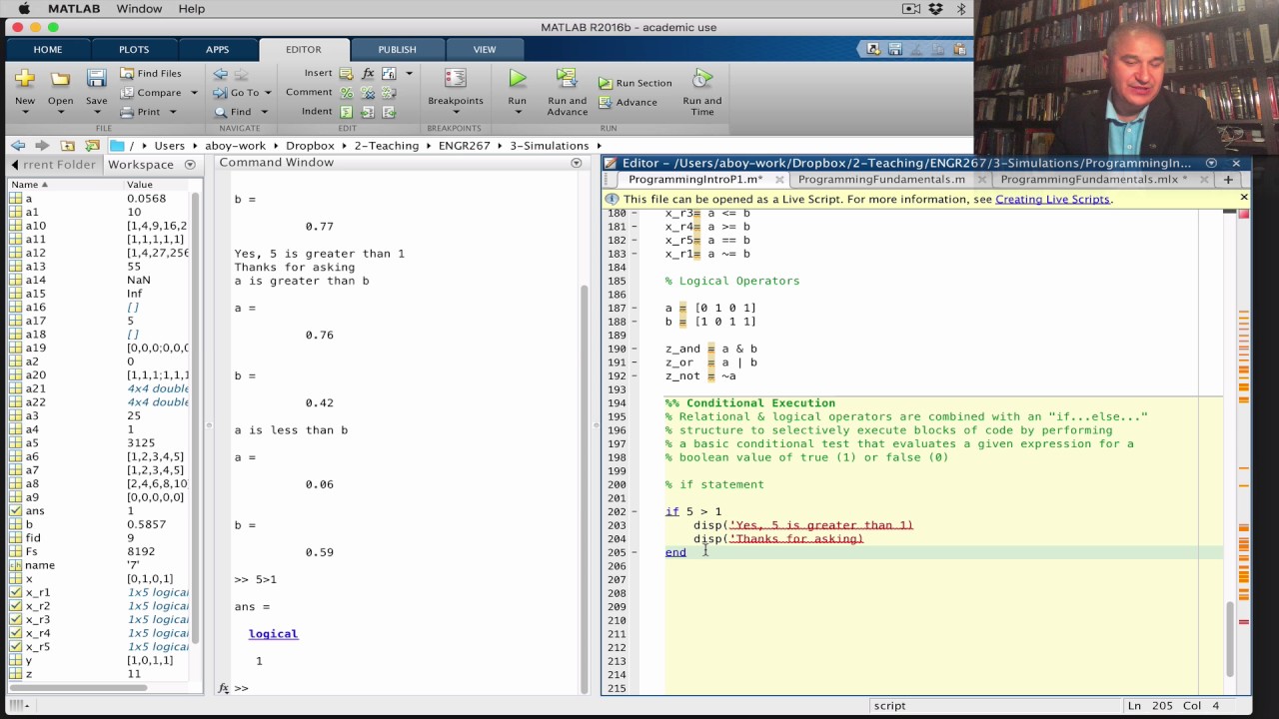This screenshot has width=1279, height=719.
Task: Open the Apple menu
Action: [x=23, y=9]
